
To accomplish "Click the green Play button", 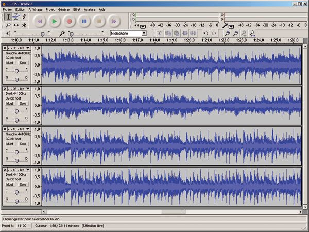I will (54, 21).
